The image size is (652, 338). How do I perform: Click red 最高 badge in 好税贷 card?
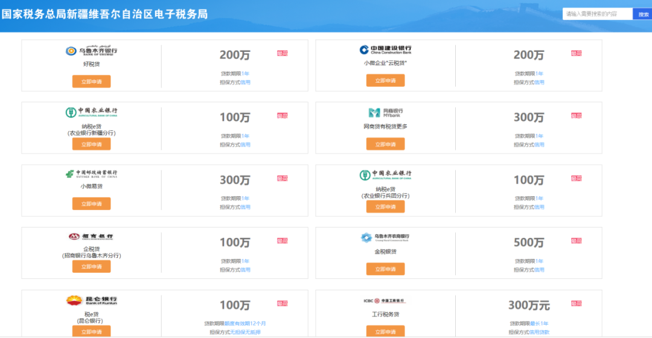[x=283, y=53]
